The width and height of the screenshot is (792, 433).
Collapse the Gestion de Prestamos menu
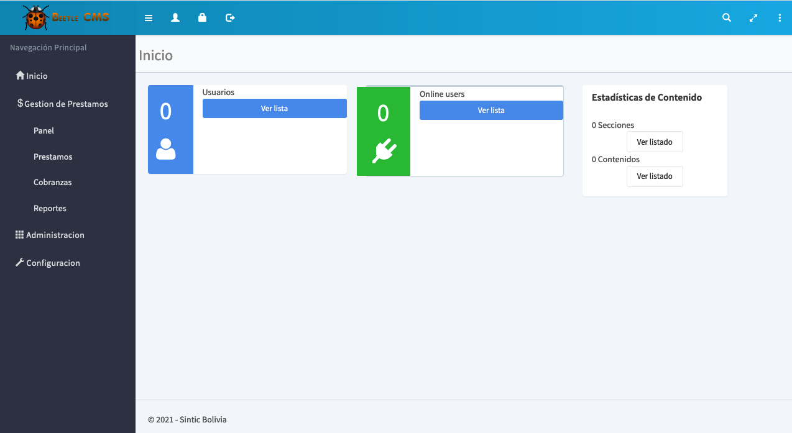pos(65,104)
